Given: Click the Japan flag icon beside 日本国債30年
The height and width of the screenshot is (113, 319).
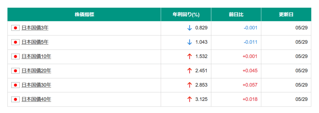Looking at the screenshot, I should point(15,85).
